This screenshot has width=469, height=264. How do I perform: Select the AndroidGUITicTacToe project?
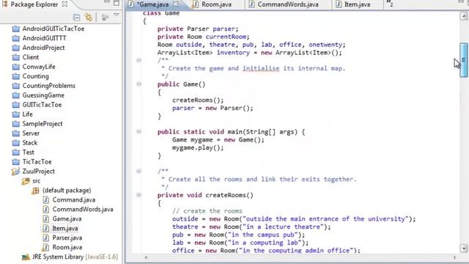tap(53, 29)
